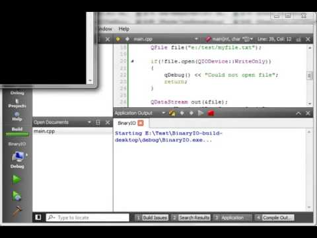The image size is (317, 238).
Task: Click the output pane scrollbar down arrow
Action: (x=309, y=208)
